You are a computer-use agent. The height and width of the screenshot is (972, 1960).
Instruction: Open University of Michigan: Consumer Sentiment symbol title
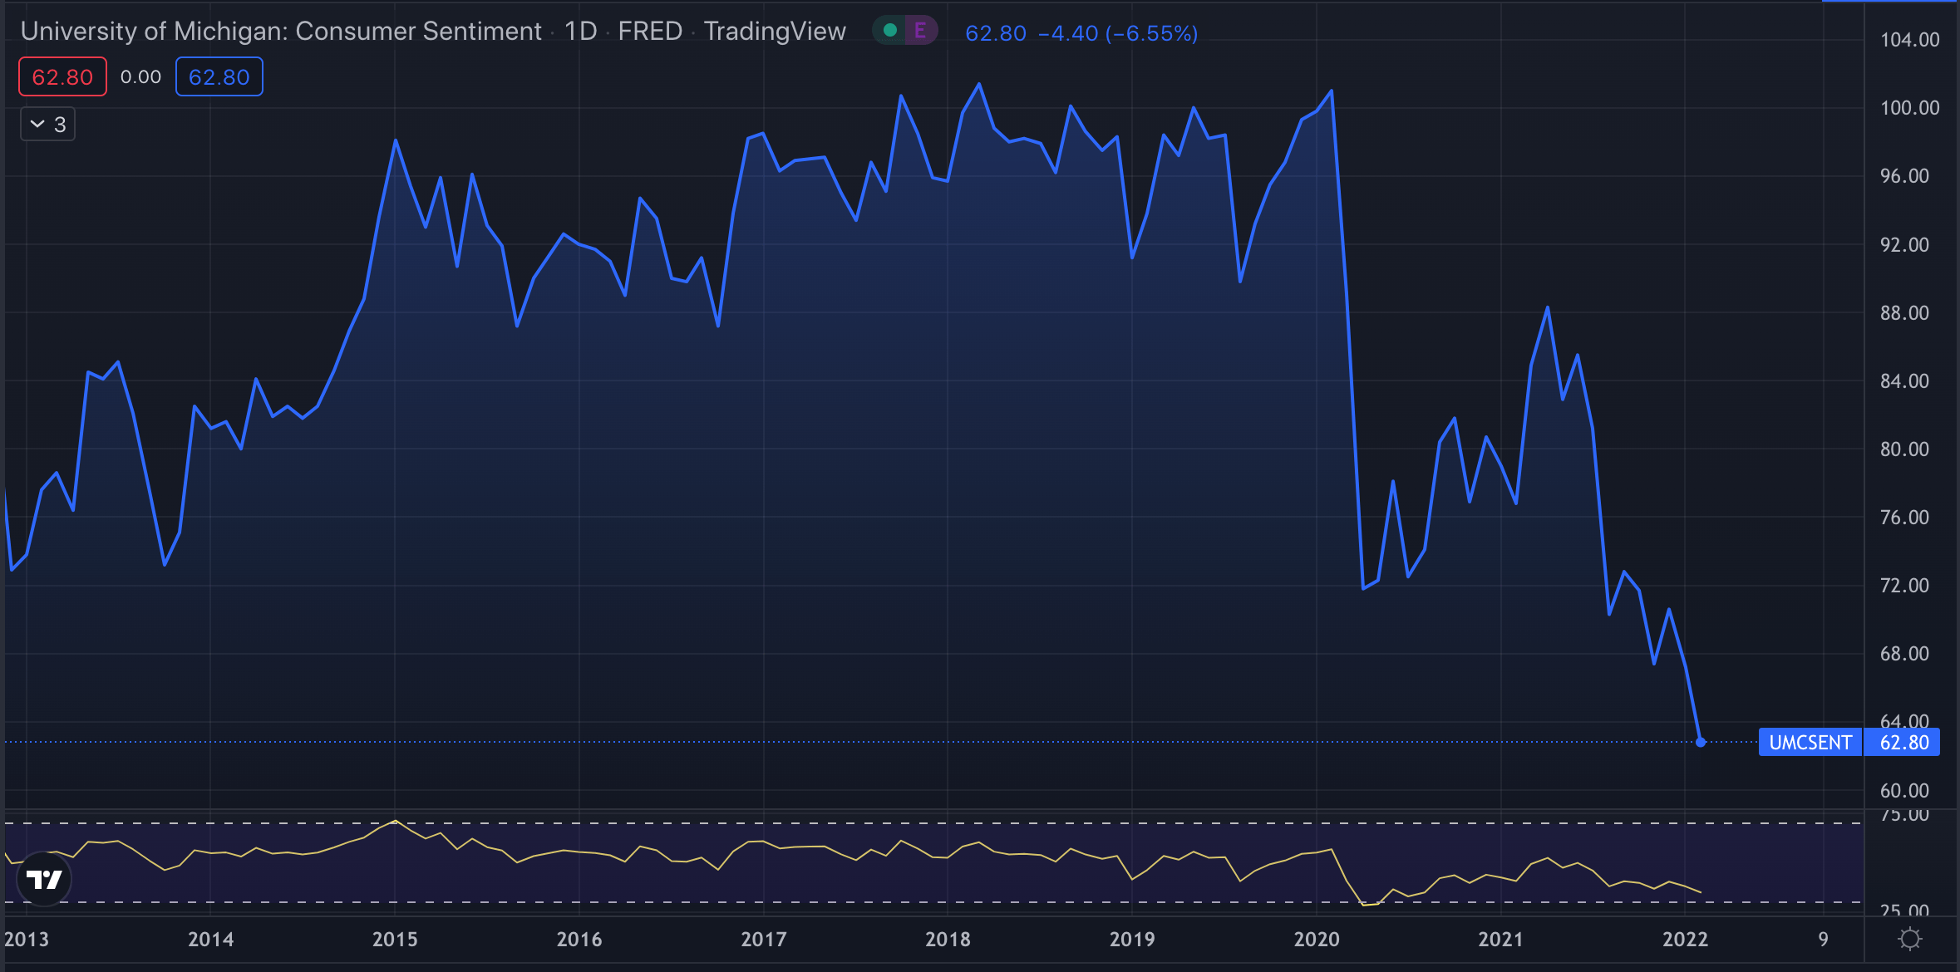tap(280, 31)
